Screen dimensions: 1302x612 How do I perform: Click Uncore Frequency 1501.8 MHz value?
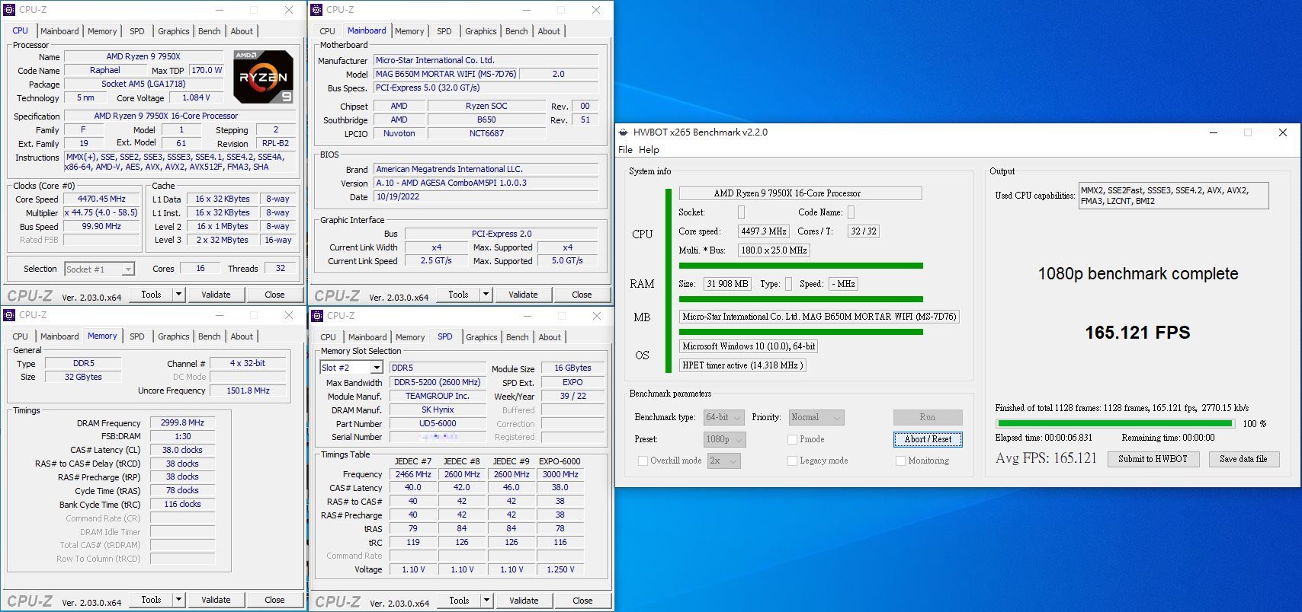[x=248, y=390]
